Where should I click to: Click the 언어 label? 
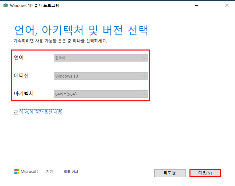(x=19, y=58)
